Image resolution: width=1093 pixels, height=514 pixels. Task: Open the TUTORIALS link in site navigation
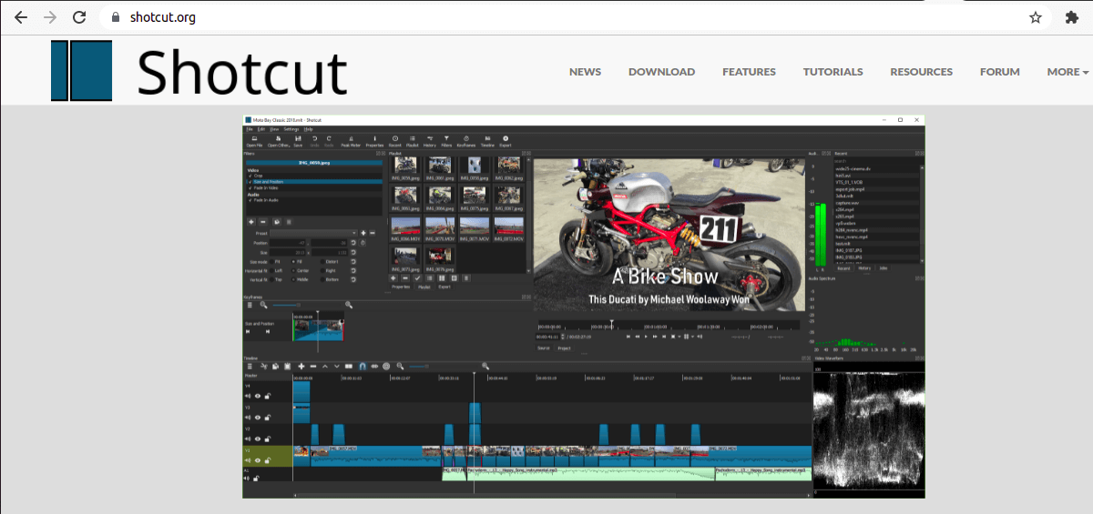(x=833, y=72)
